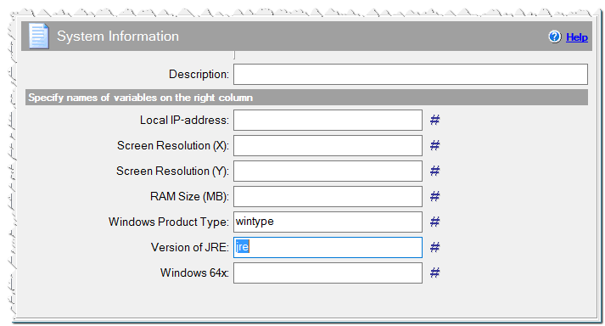Screen dimensions: 605x326
Task: Focus the Local IP-address variable field
Action: pos(328,120)
